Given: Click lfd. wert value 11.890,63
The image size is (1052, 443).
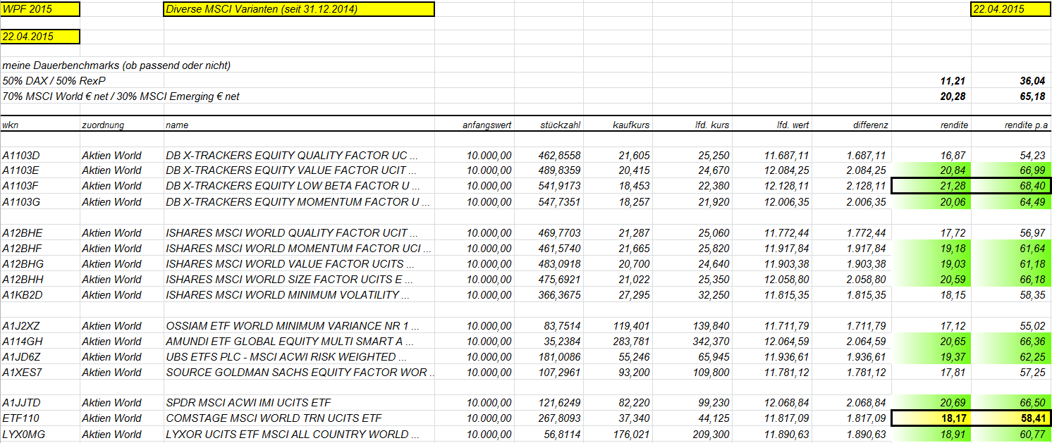Looking at the screenshot, I should tap(786, 434).
